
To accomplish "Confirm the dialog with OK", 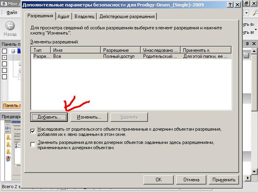I will [158, 180].
